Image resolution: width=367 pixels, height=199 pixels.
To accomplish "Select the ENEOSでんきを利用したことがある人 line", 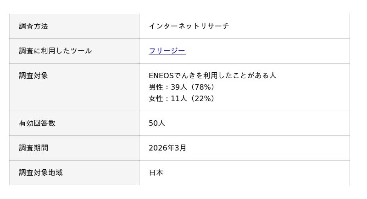I will pyautogui.click(x=212, y=75).
